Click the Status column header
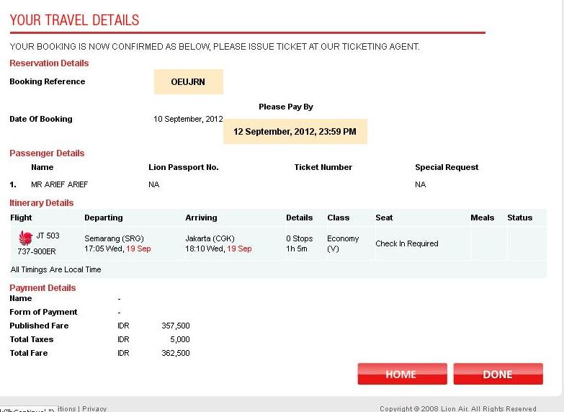The height and width of the screenshot is (412, 564). click(x=519, y=218)
